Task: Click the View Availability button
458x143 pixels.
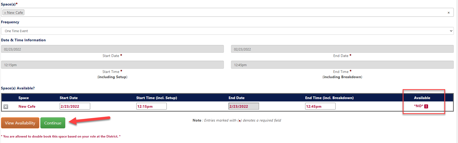Action: click(x=20, y=123)
